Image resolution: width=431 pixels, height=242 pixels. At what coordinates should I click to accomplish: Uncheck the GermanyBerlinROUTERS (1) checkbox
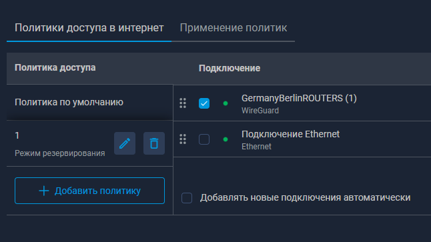point(204,103)
